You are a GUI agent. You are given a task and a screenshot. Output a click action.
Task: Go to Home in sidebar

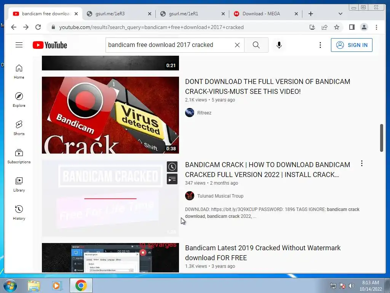click(x=19, y=72)
